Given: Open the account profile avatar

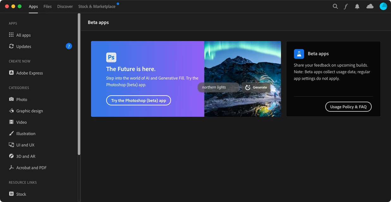Looking at the screenshot, I should [383, 6].
